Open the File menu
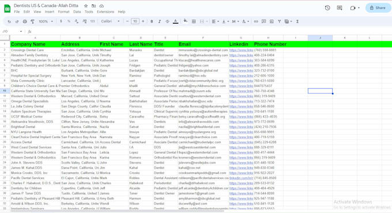 click(x=17, y=12)
